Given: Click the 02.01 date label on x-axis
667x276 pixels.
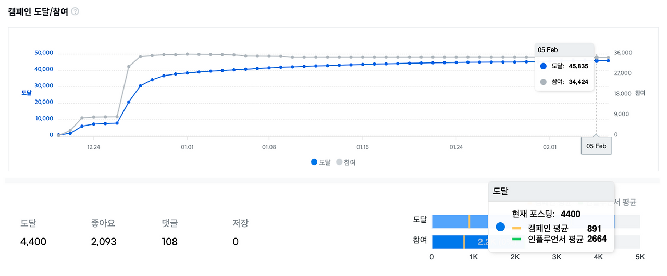Looking at the screenshot, I should [x=550, y=147].
